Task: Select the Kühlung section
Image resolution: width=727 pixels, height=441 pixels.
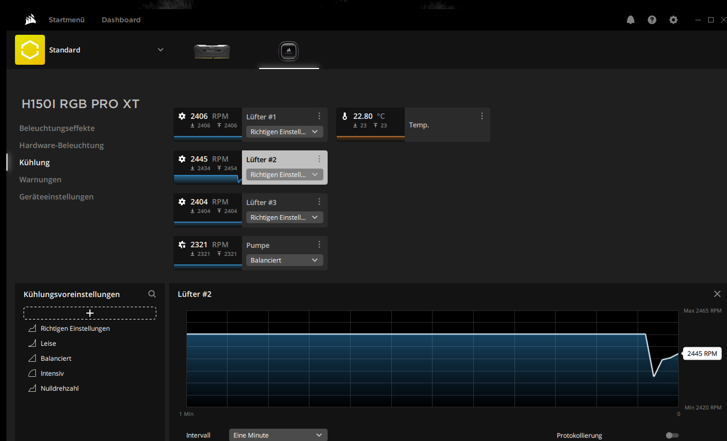Action: [34, 163]
